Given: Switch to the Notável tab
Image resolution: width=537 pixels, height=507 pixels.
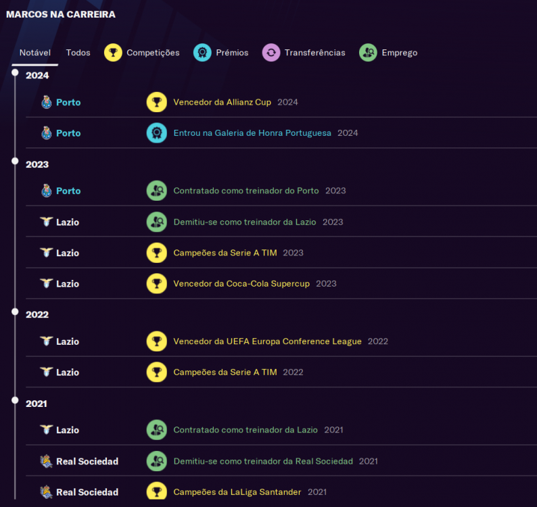Looking at the screenshot, I should 35,53.
